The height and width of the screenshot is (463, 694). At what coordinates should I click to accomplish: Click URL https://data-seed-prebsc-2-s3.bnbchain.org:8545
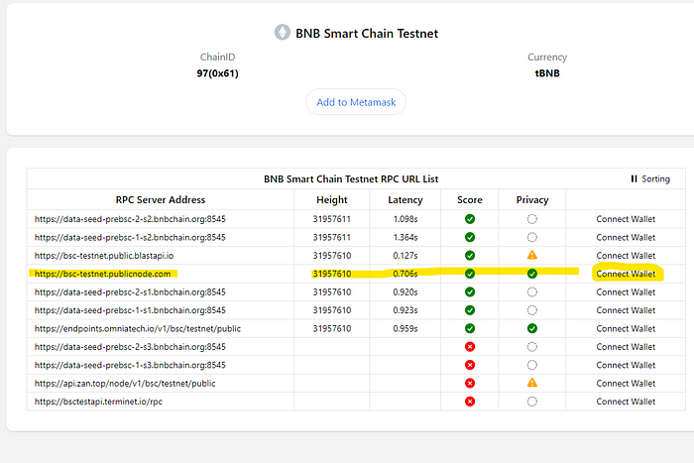[130, 347]
